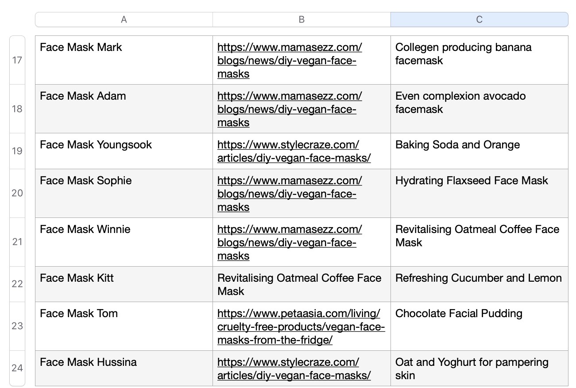Click the cell 'Face Mask Kitt'
576x388 pixels.
[x=124, y=284]
